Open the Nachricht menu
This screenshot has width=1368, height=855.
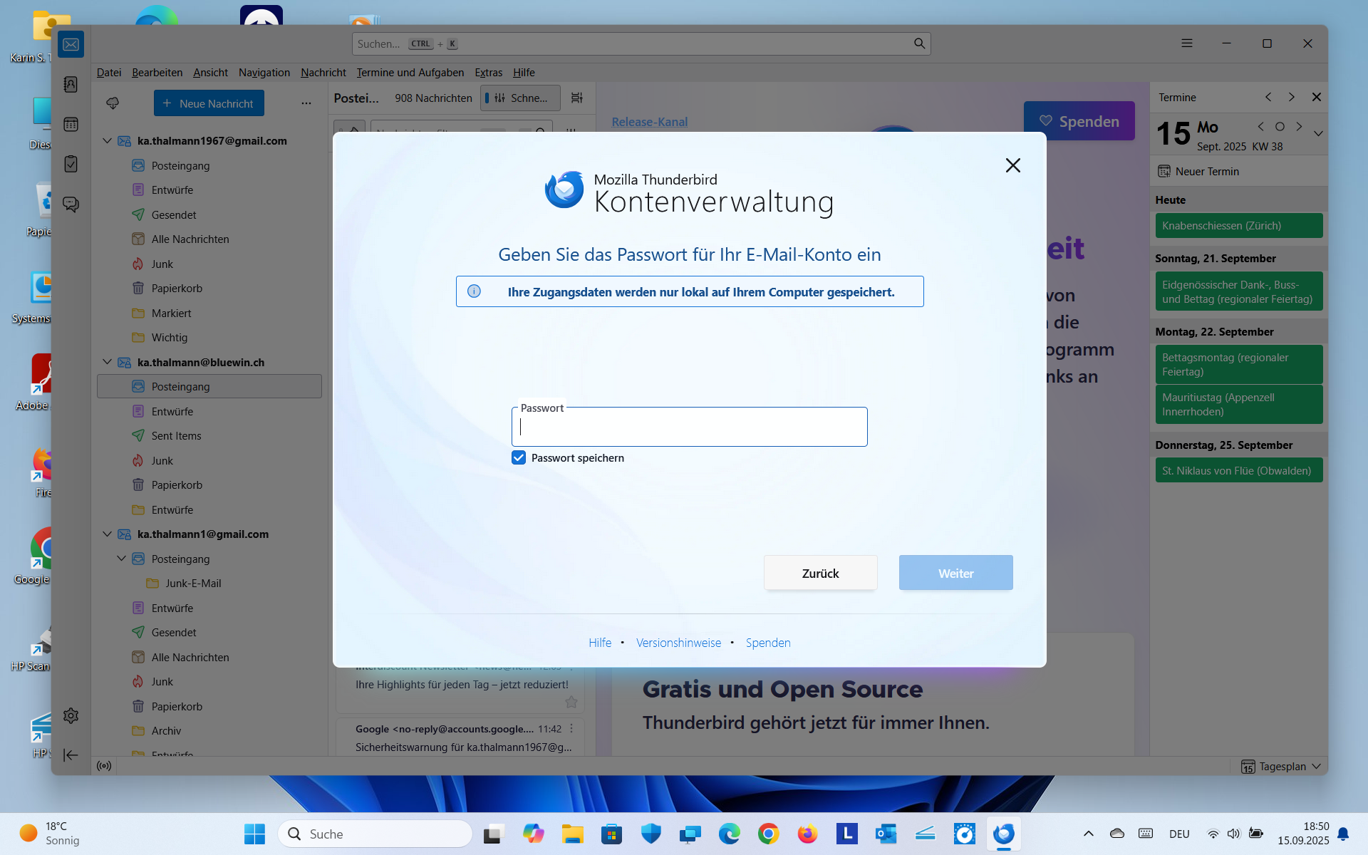point(323,73)
